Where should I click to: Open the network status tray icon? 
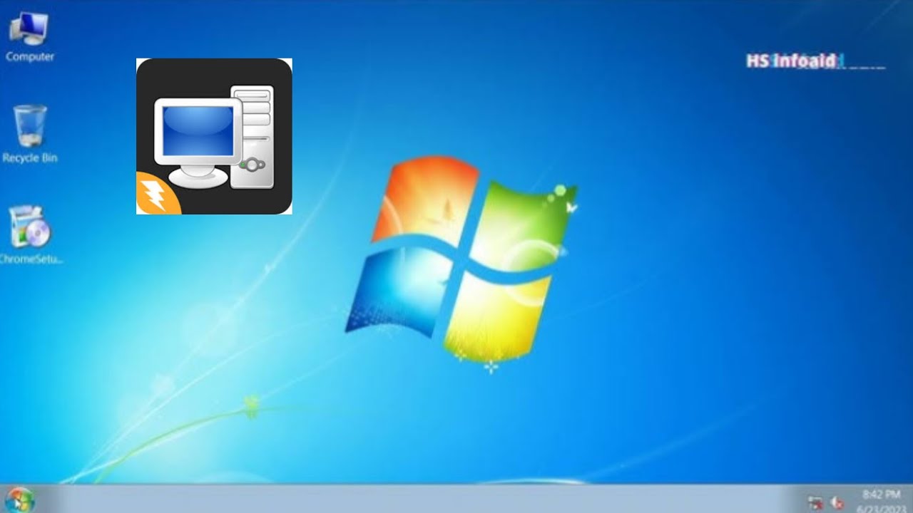click(x=815, y=502)
